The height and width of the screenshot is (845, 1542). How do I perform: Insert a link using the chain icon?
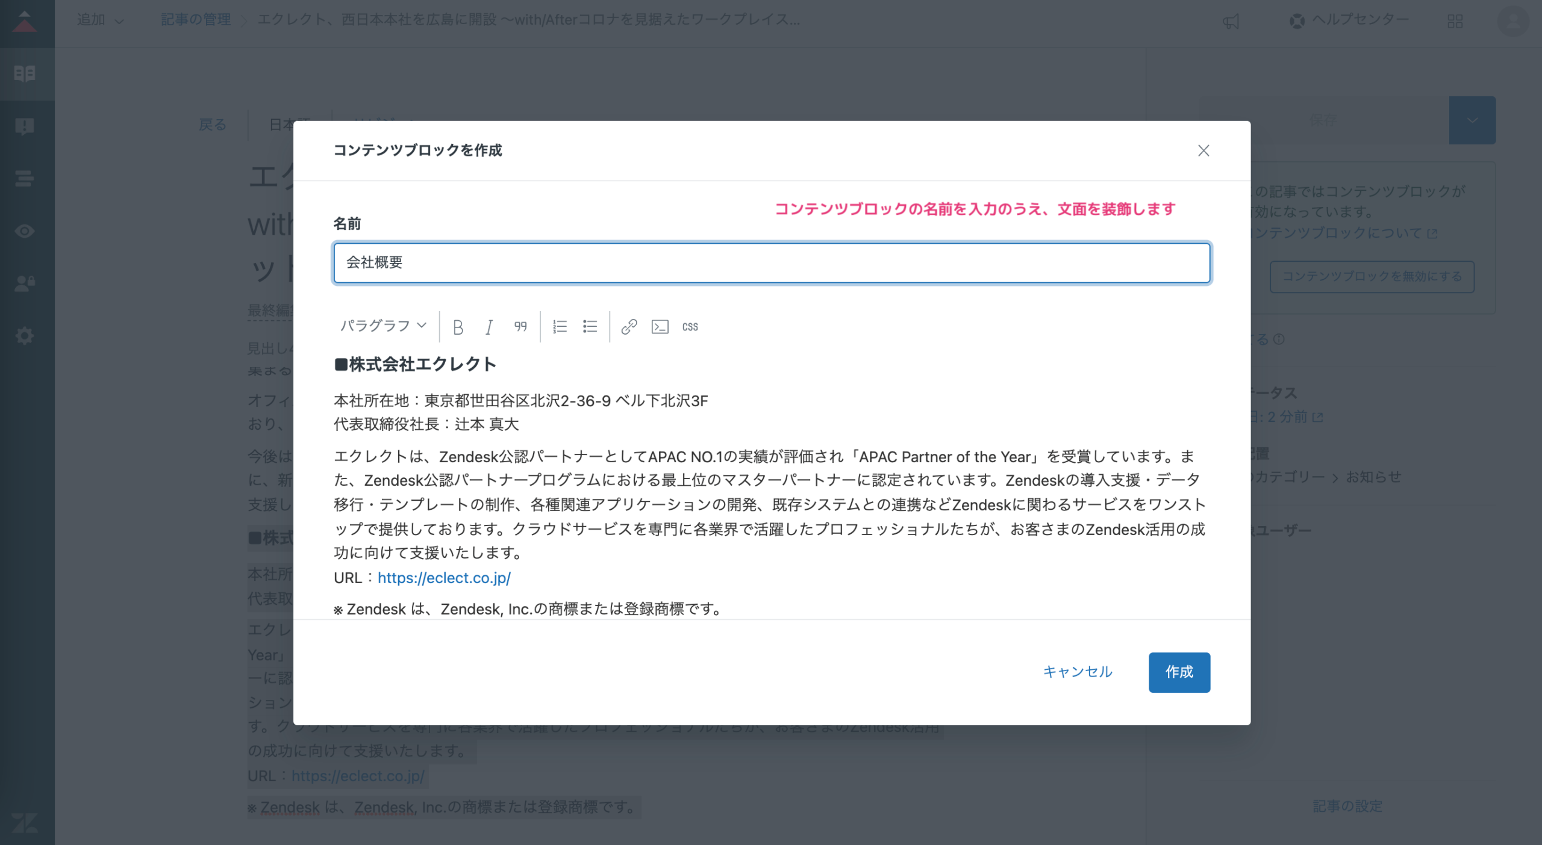click(629, 327)
